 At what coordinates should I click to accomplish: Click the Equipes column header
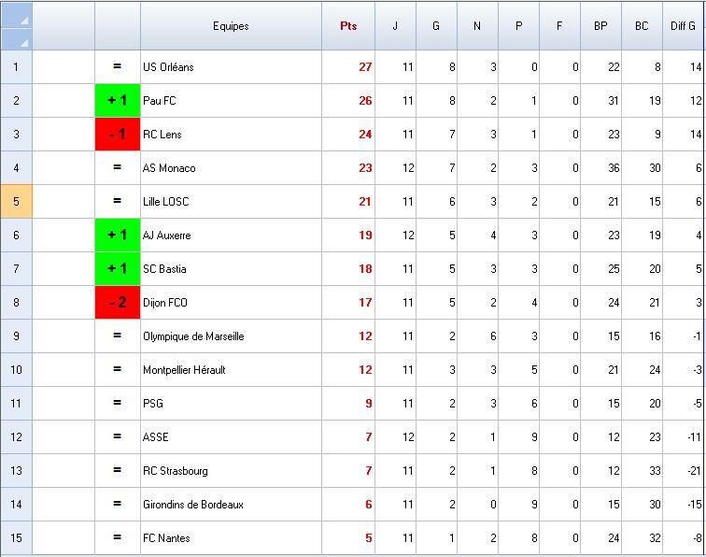[231, 26]
